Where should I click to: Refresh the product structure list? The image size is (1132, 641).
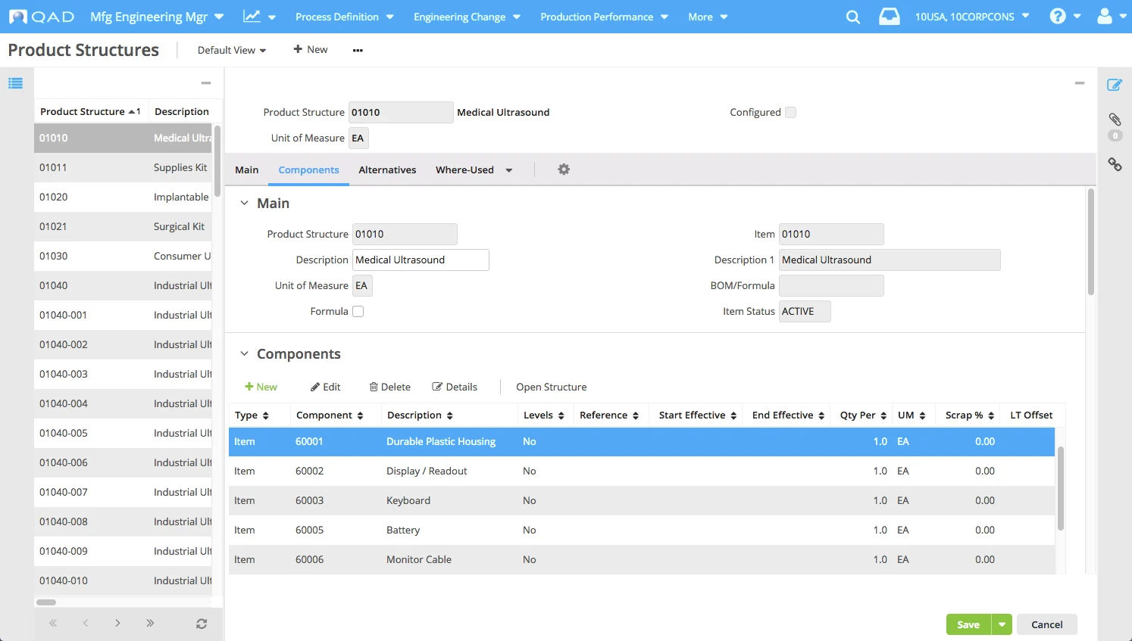pyautogui.click(x=201, y=623)
